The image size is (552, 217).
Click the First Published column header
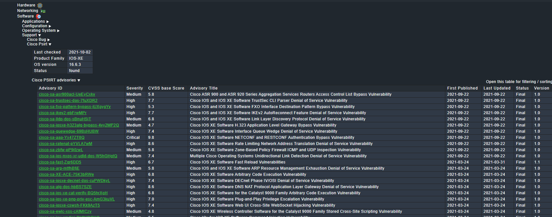pos(462,88)
